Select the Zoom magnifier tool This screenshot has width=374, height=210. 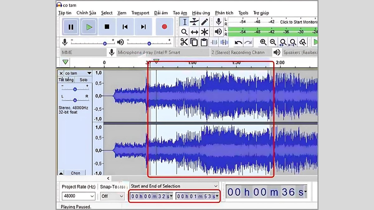185,32
